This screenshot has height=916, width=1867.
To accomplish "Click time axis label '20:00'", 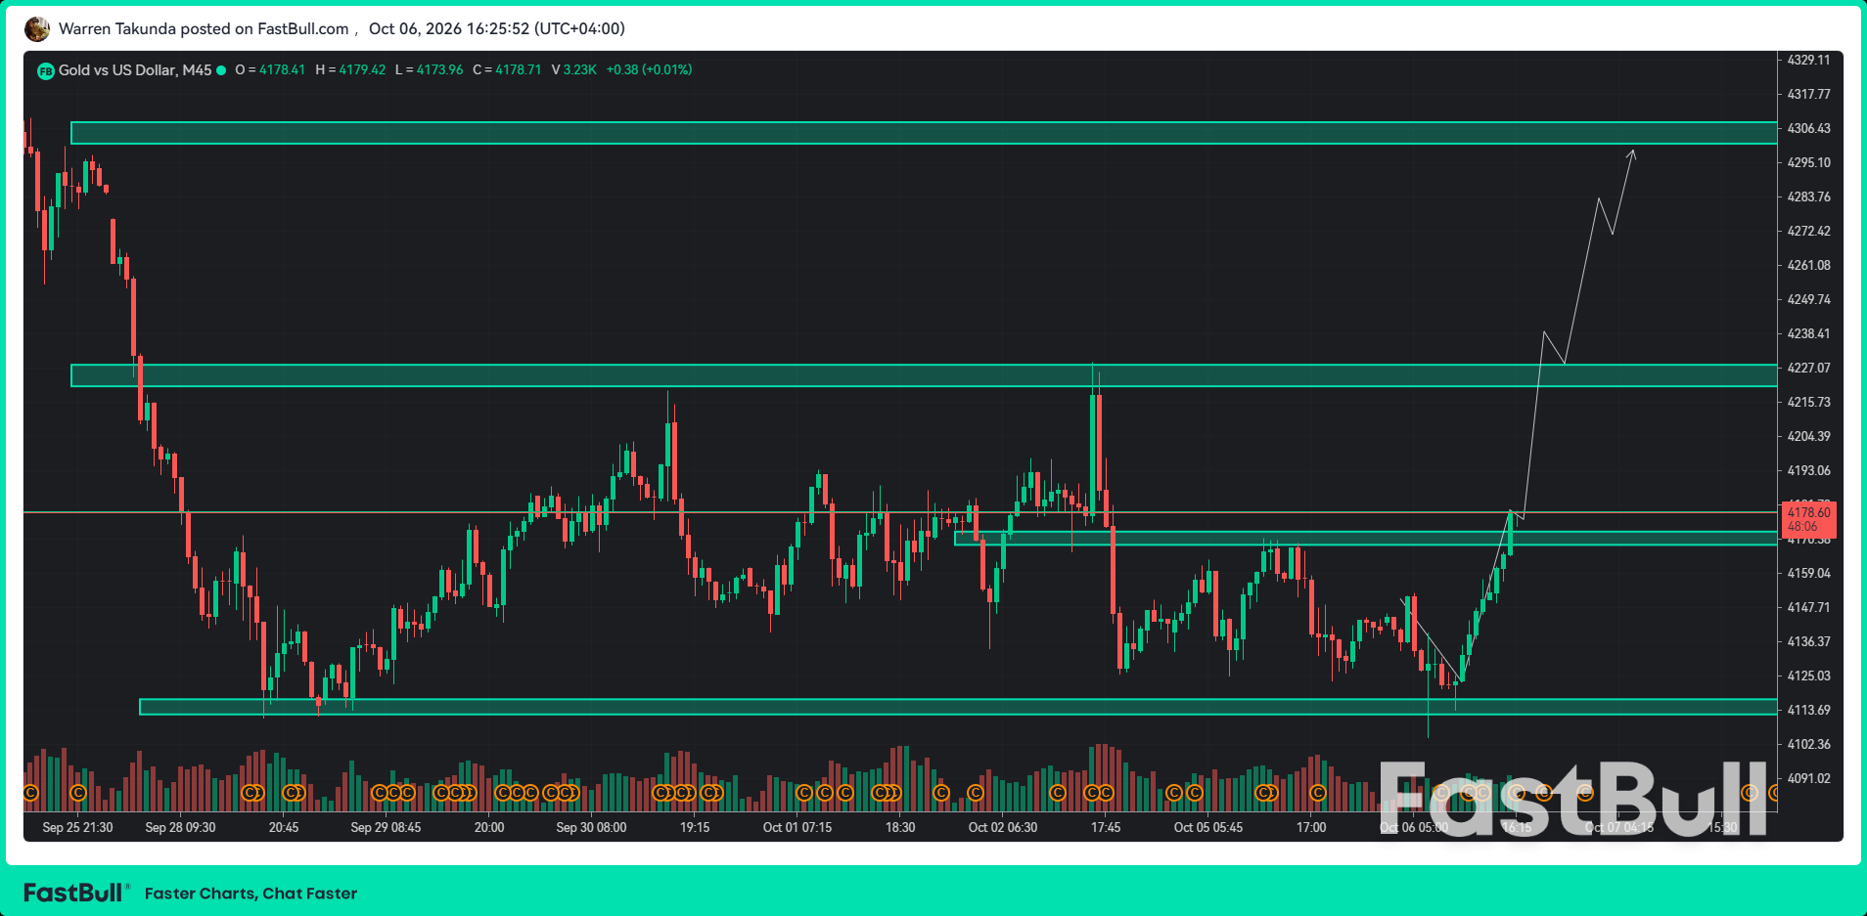I will point(489,828).
